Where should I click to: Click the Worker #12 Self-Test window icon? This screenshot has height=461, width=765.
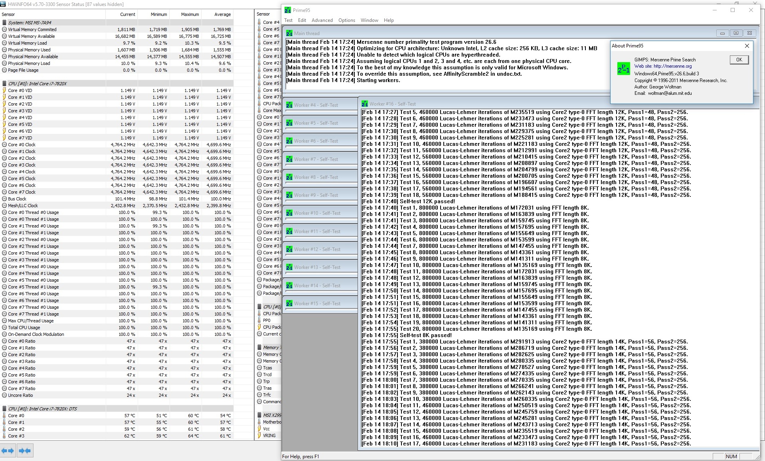289,249
